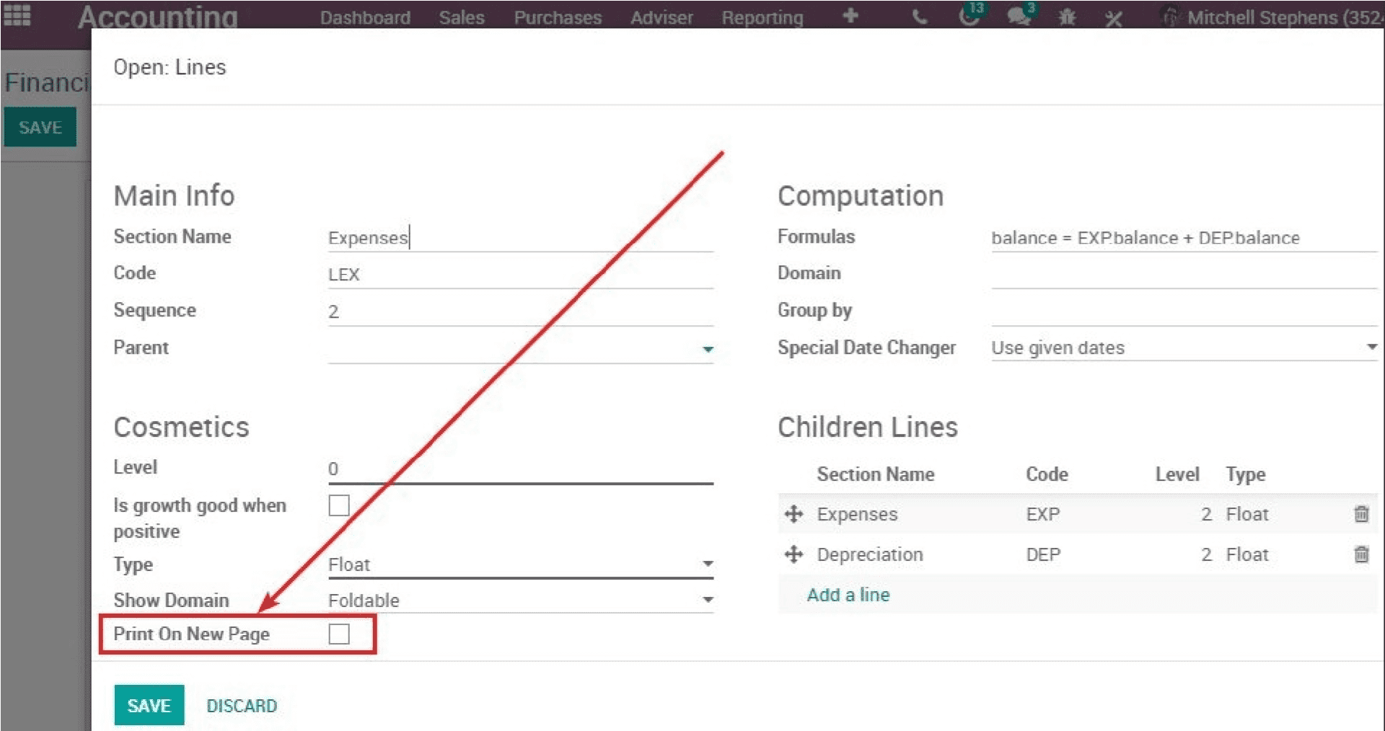Click Float type cell in Depreciation row
1385x731 pixels.
click(1247, 554)
